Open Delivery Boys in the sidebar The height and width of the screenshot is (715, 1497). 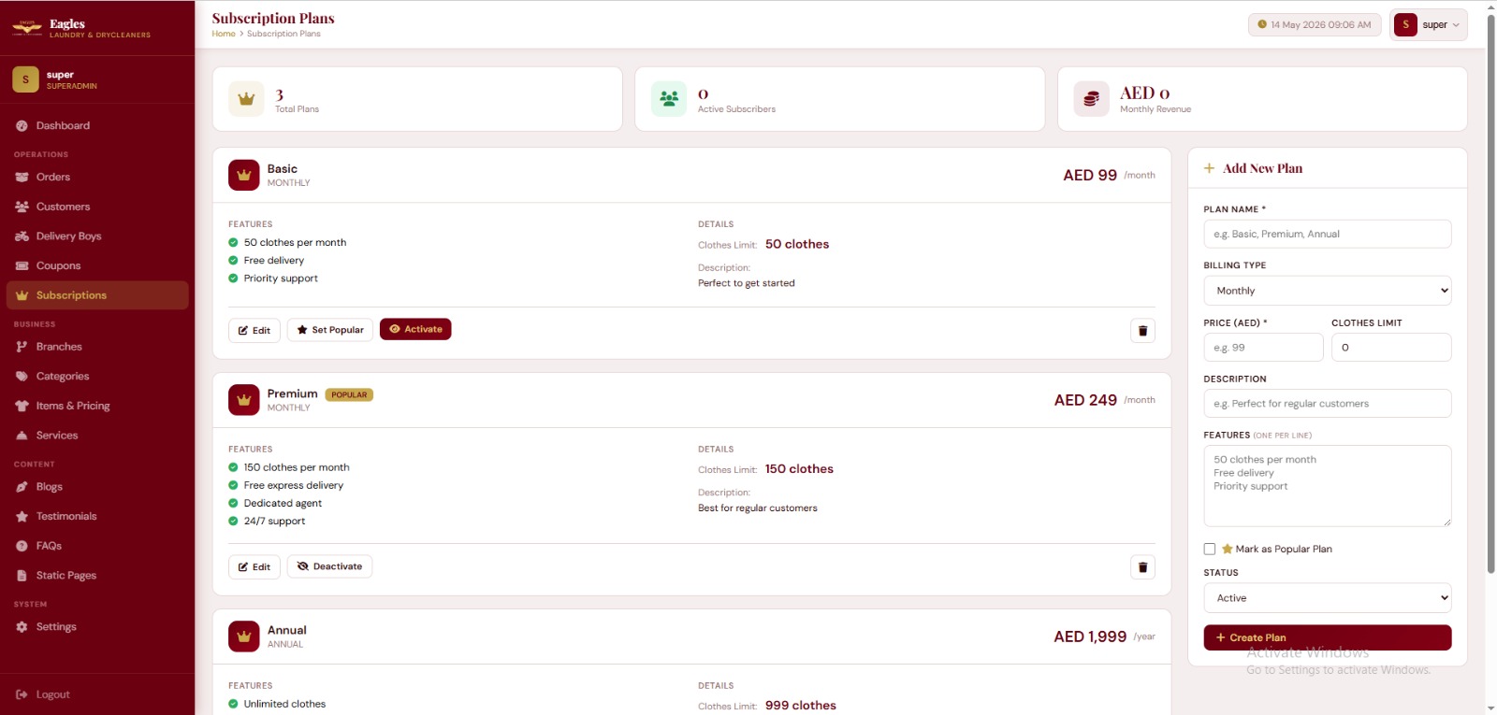(x=68, y=236)
